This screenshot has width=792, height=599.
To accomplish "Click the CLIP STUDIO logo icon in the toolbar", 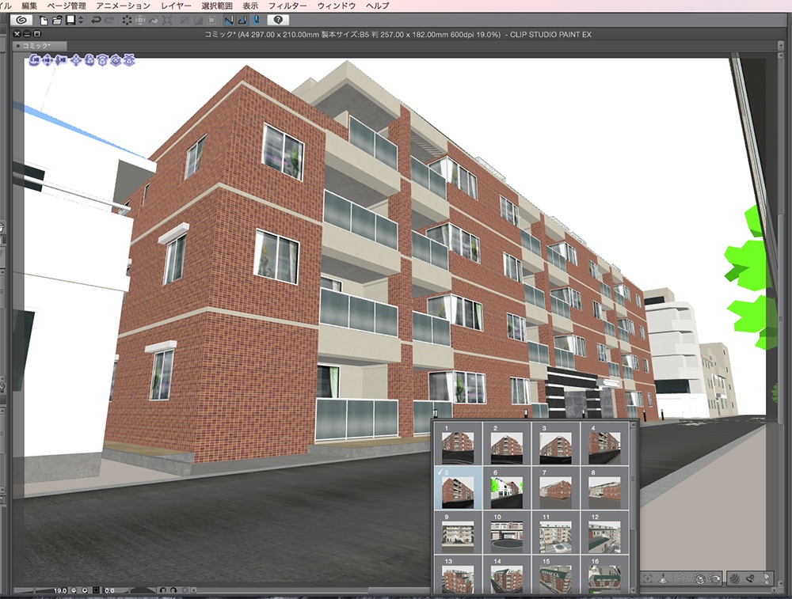I will (22, 21).
